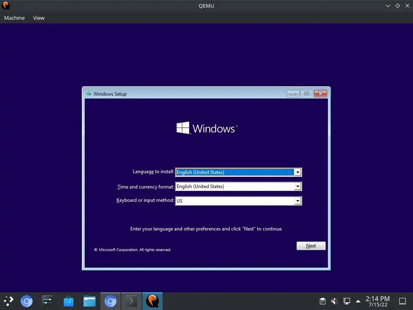Click the QEMU logo icon in title bar
Image resolution: width=413 pixels, height=310 pixels.
6,6
